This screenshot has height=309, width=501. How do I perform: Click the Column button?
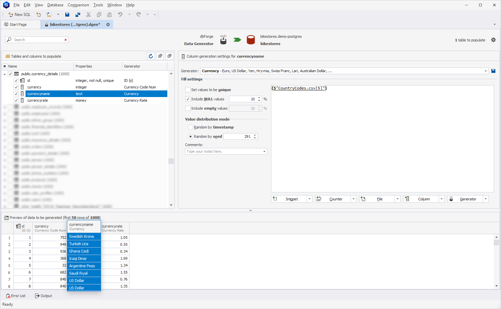[x=421, y=199]
